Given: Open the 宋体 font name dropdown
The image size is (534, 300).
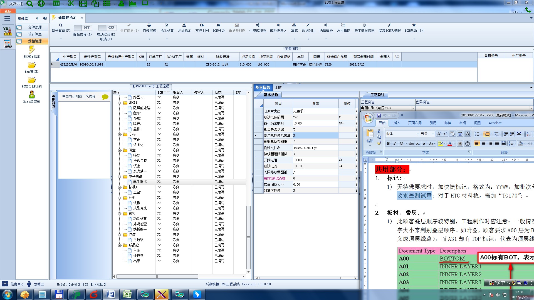Looking at the screenshot, I should pos(418,134).
